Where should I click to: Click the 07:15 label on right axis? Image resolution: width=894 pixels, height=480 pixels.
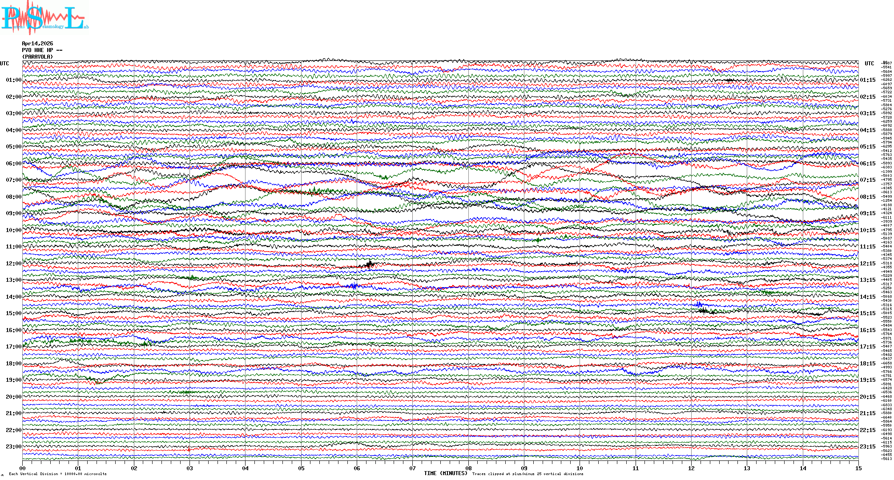tap(867, 180)
